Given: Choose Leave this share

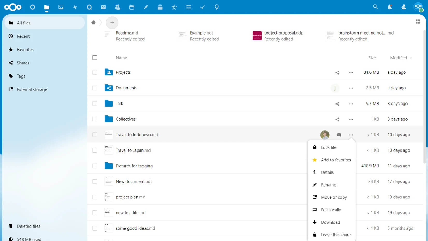Looking at the screenshot, I should pos(332,235).
